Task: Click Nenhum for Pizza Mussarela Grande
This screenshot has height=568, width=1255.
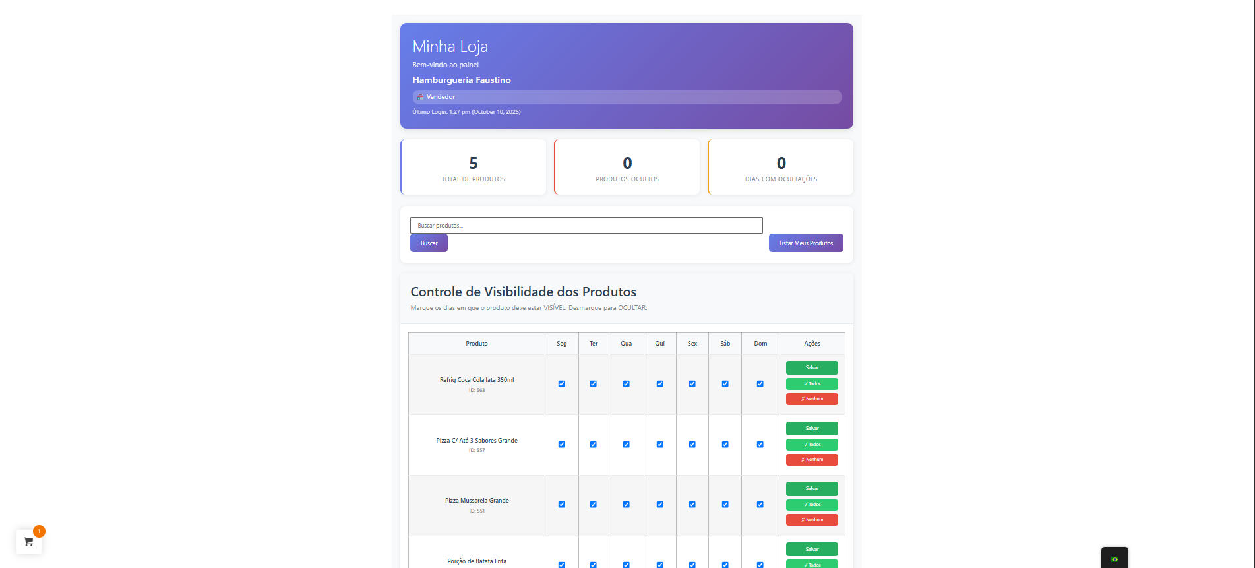Action: tap(812, 520)
